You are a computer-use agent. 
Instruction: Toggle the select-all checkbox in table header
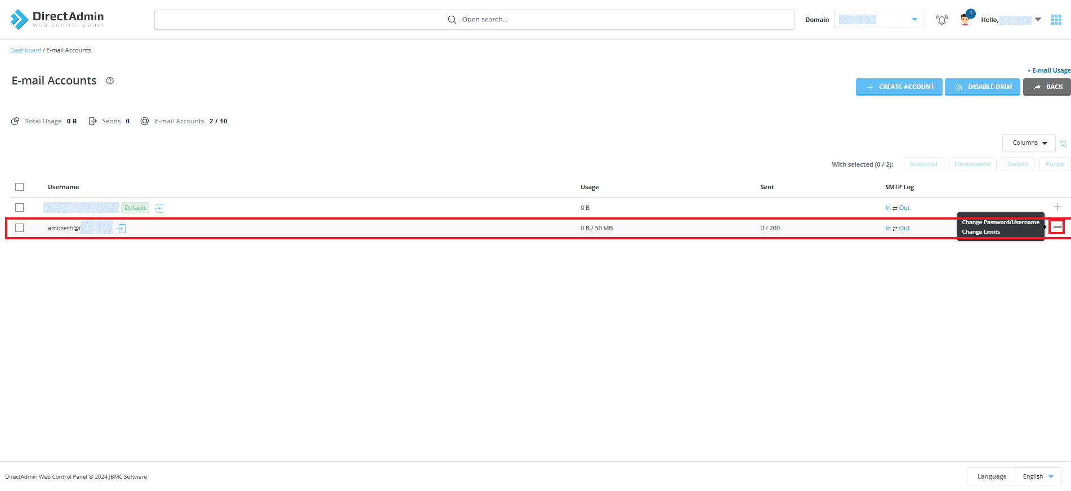point(20,187)
